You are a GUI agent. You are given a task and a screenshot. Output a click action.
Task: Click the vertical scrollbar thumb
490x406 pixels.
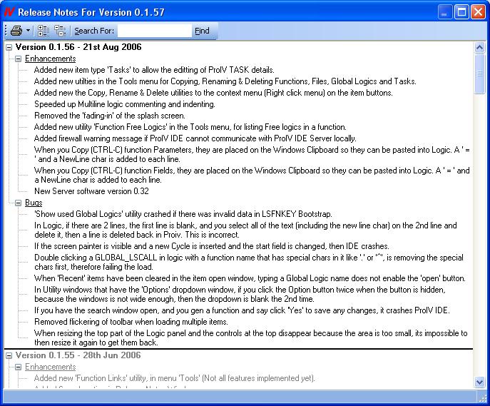[479, 73]
